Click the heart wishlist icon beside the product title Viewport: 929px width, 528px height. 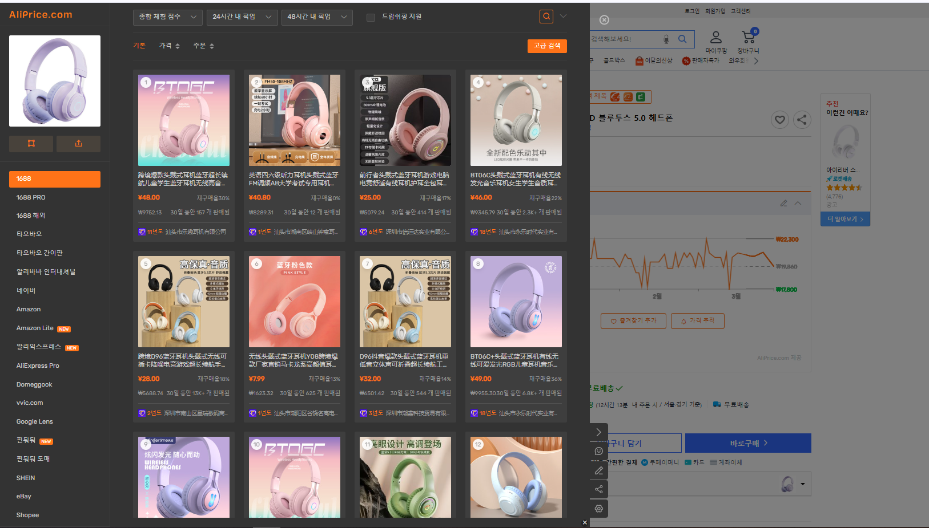click(780, 120)
